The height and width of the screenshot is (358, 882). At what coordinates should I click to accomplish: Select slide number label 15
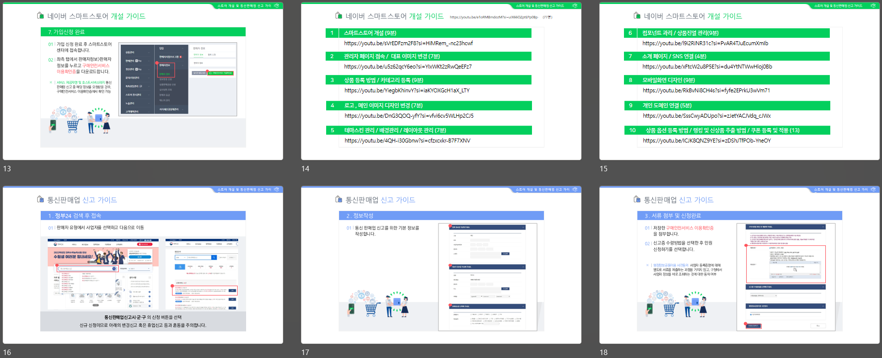[604, 169]
